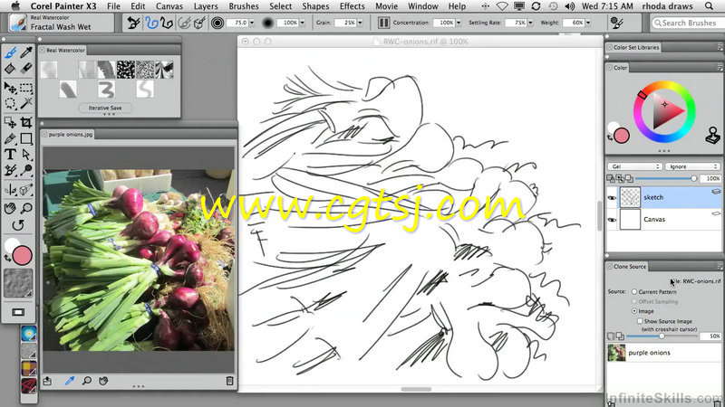
Task: Open Concentration value dropdown arrow
Action: pos(459,23)
